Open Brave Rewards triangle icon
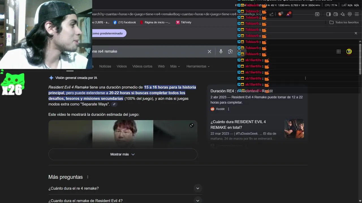The height and width of the screenshot is (203, 362). [x=288, y=14]
